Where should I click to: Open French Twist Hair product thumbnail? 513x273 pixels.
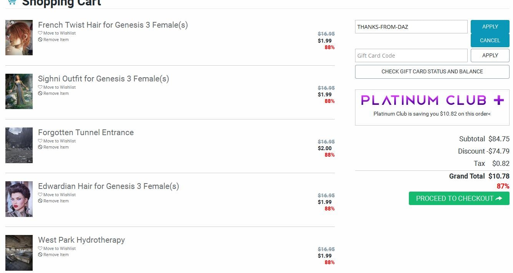[19, 38]
